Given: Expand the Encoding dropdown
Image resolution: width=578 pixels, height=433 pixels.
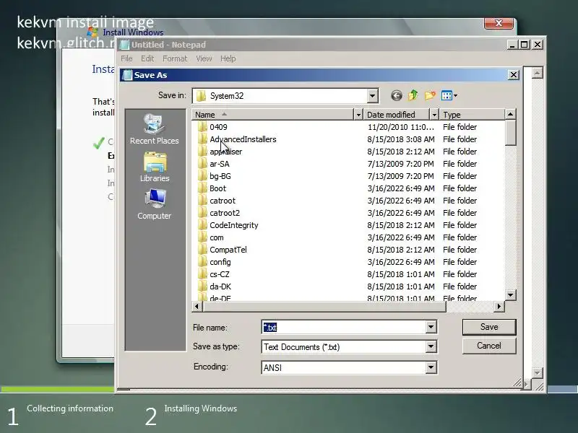Looking at the screenshot, I should click(x=431, y=367).
